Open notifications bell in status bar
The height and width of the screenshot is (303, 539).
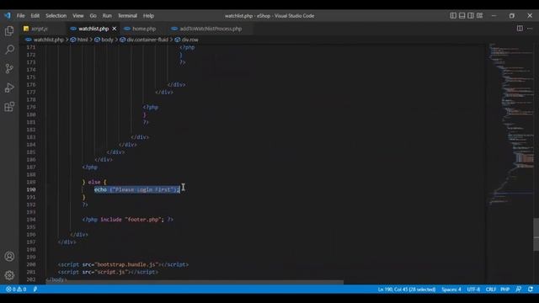531,290
